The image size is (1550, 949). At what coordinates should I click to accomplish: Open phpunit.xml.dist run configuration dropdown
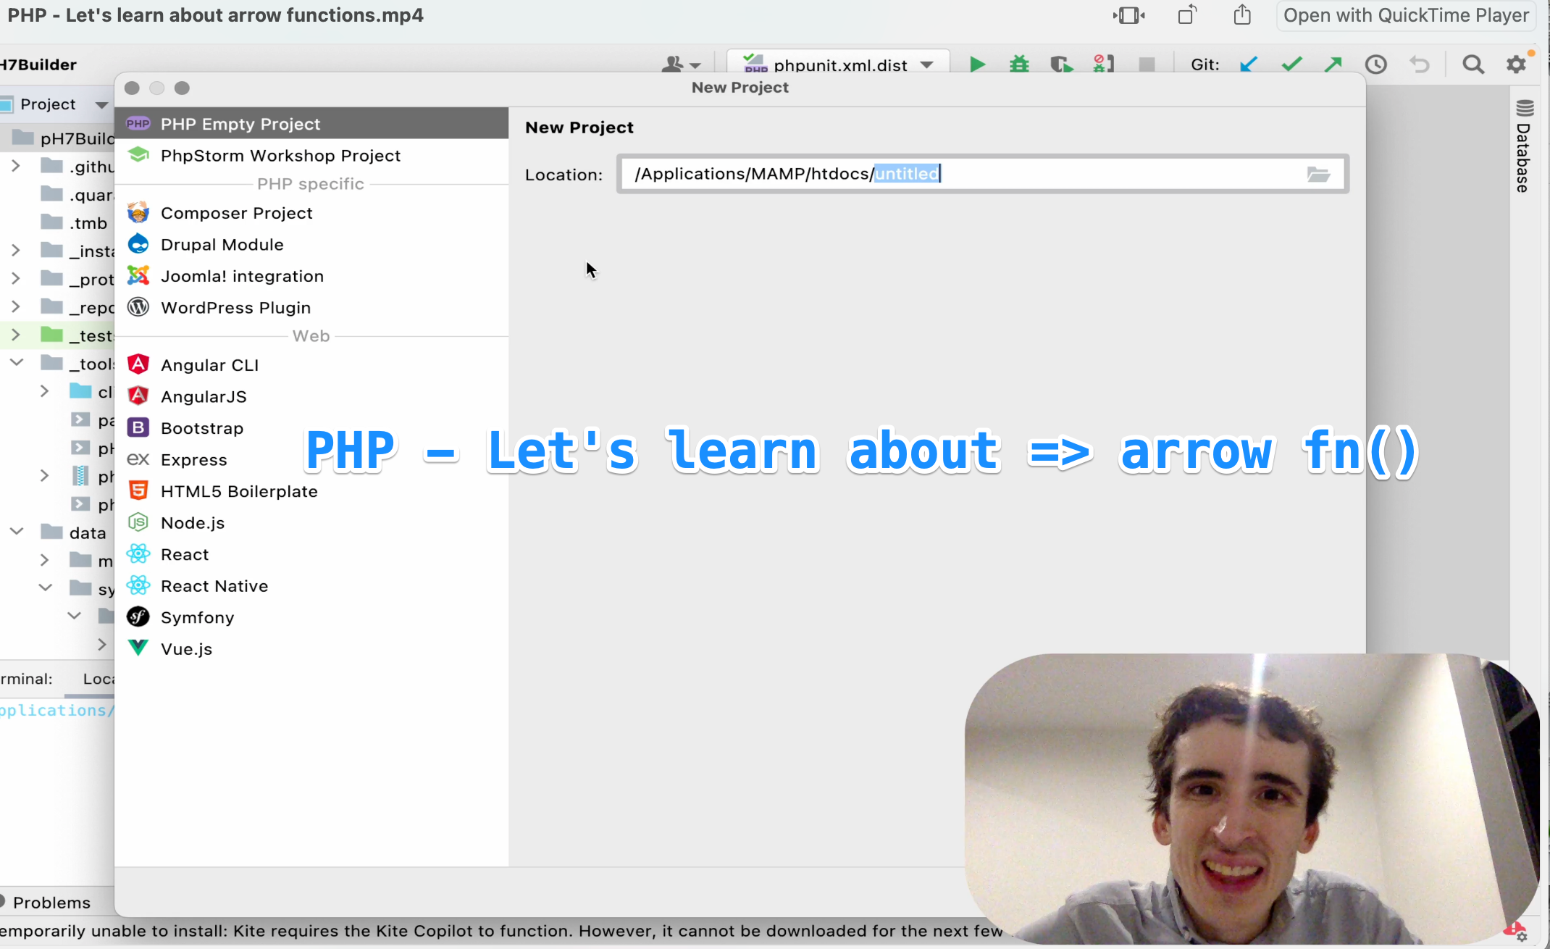click(x=839, y=65)
